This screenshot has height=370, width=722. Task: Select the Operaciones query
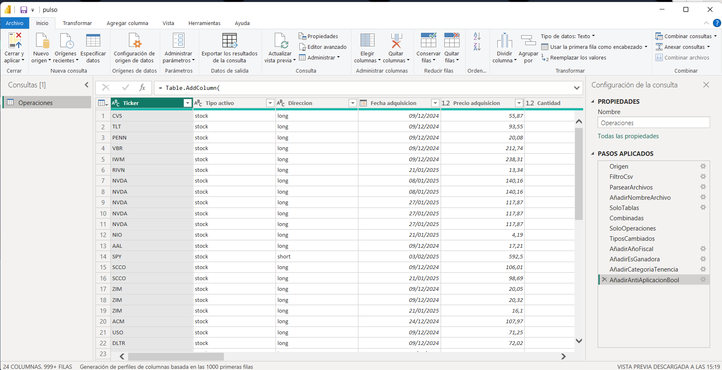click(47, 103)
